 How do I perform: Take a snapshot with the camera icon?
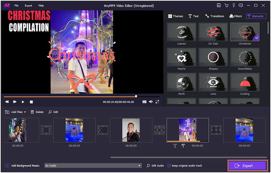(x=145, y=102)
